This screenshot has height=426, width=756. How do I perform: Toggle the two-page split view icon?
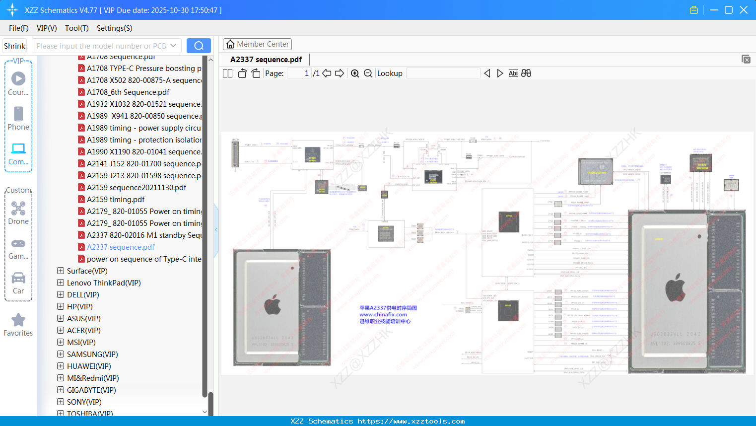(227, 73)
